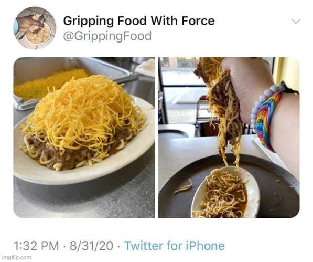313x262 pixels.
Task: Click the mound of shredded cheddar on the plate
Action: pos(84,112)
